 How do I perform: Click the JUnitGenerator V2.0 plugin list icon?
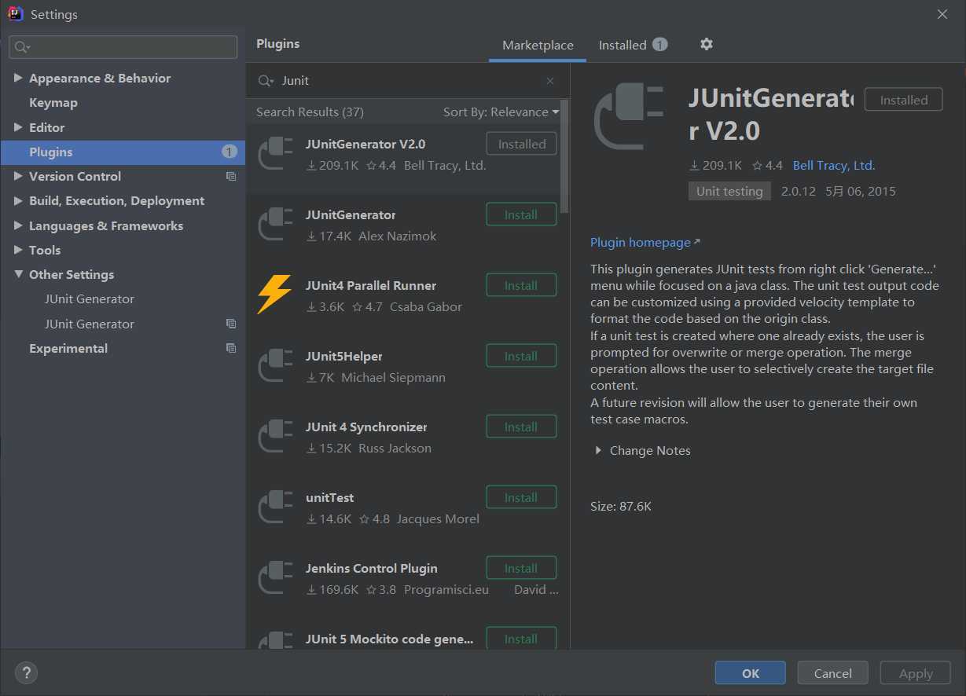276,153
